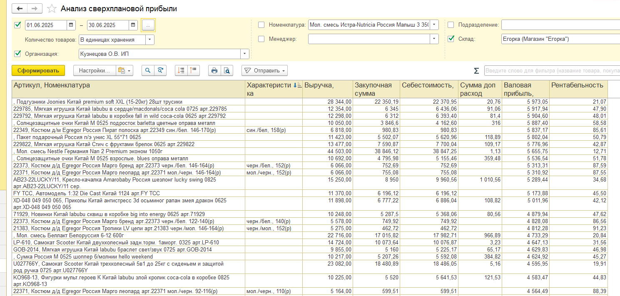Uncheck the Организация checkbox
The image size is (620, 296).
point(17,54)
